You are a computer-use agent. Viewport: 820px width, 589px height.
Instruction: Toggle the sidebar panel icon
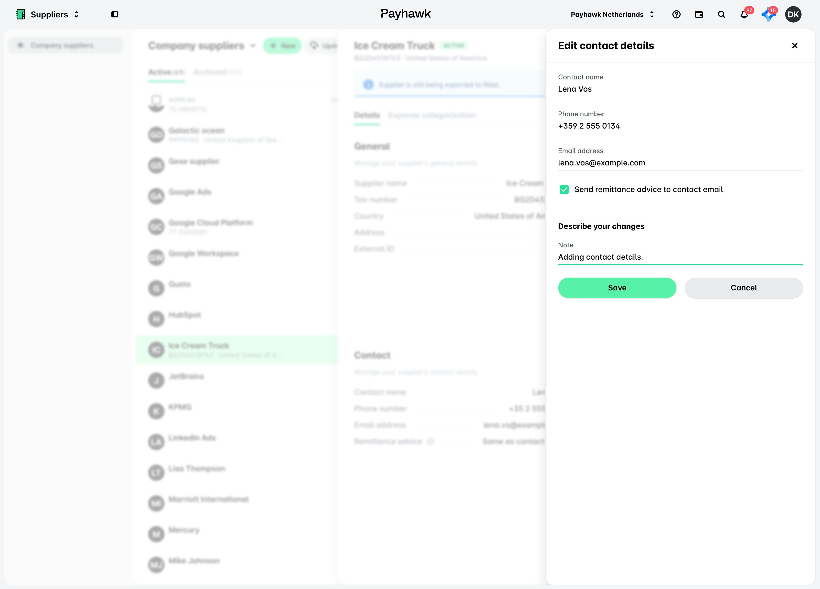(x=115, y=14)
